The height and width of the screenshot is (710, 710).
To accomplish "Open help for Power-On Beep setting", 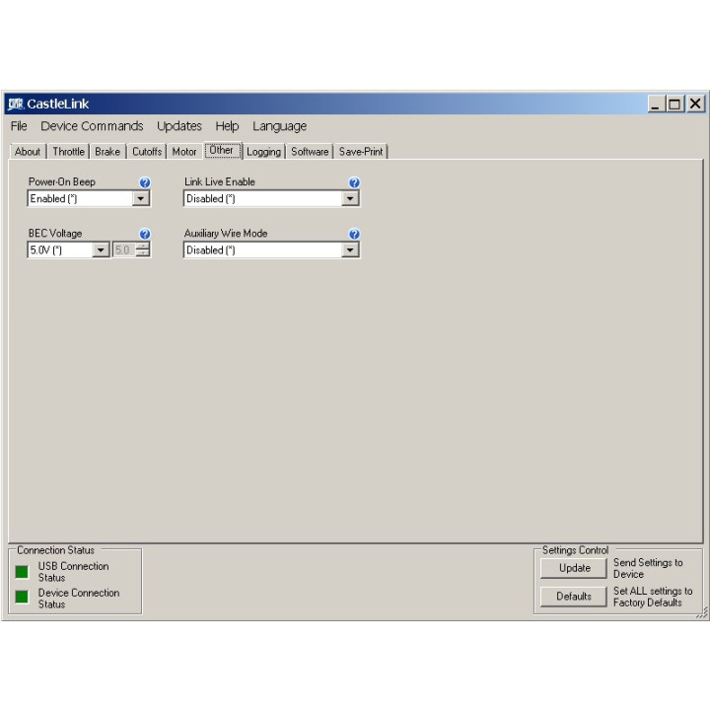I will point(144,182).
